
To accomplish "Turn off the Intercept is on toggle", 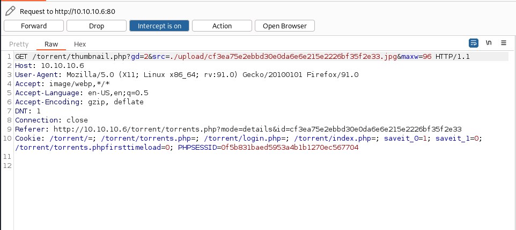I will [x=159, y=26].
